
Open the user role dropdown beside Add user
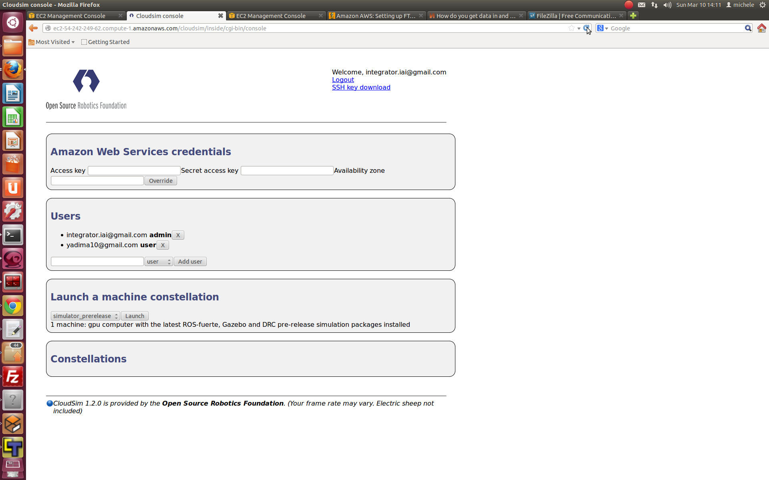click(158, 261)
